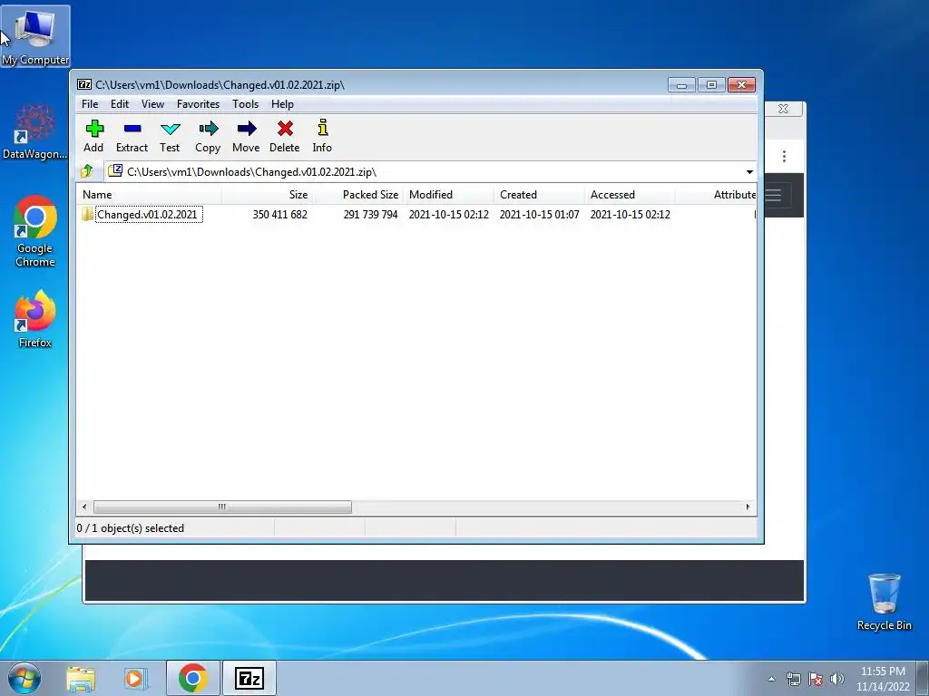Screen dimensions: 929x696
Task: Go up one folder level icon
Action: (x=86, y=171)
